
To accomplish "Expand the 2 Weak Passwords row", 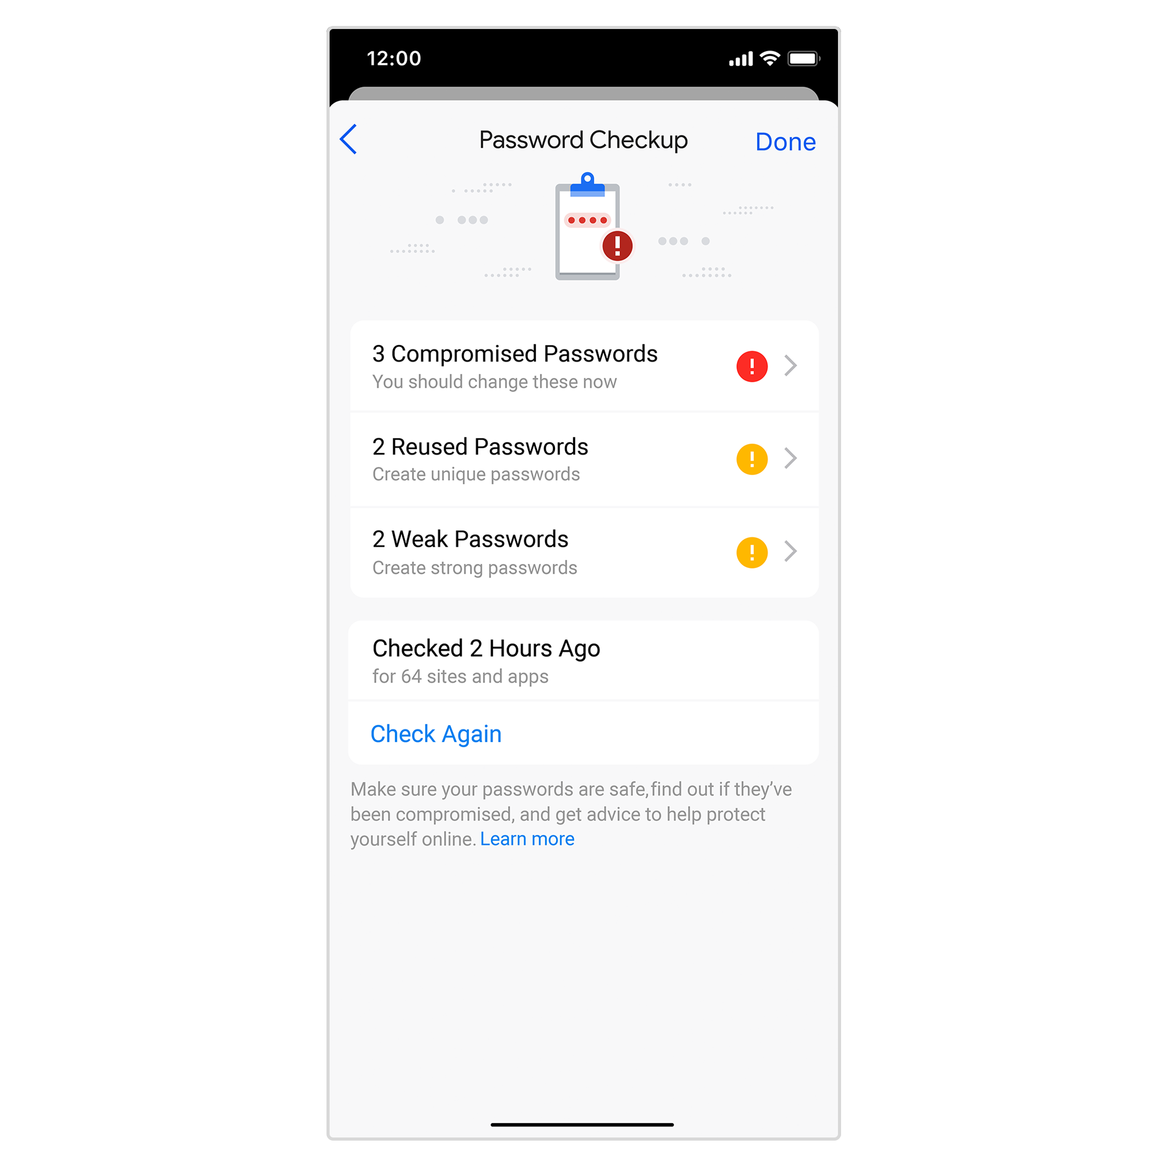I will tap(795, 552).
